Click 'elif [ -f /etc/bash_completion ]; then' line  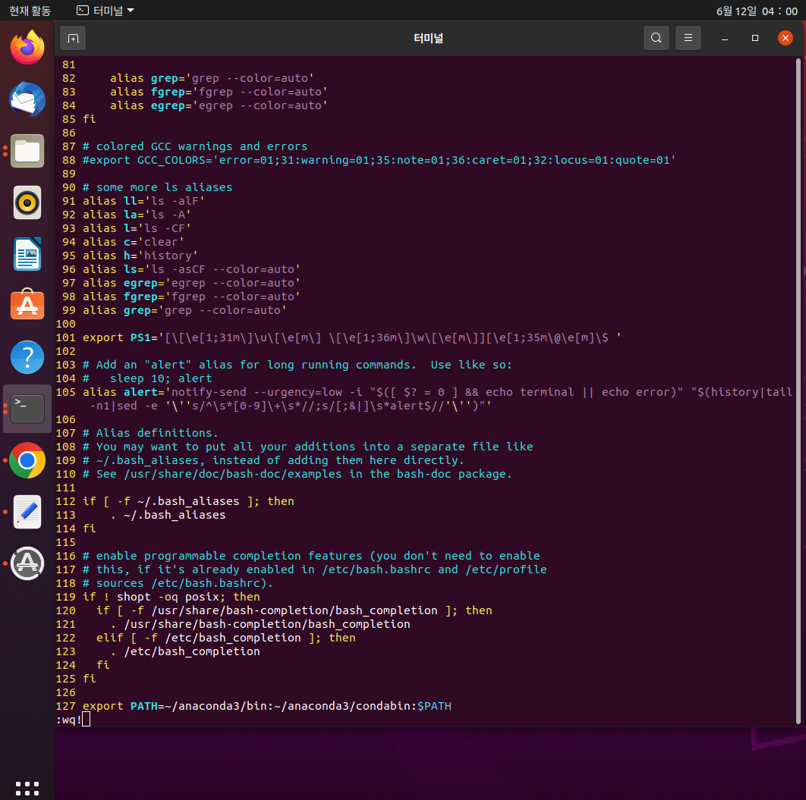click(225, 638)
